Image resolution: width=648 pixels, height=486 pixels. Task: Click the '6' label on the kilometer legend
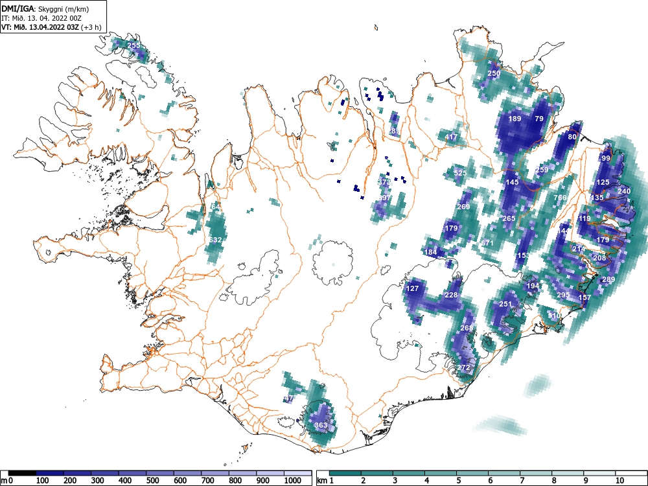490,480
